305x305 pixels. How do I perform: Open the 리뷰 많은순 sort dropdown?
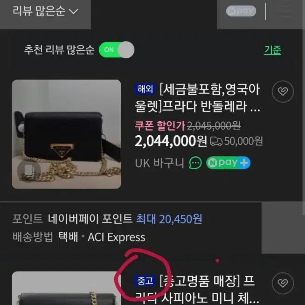tap(45, 11)
